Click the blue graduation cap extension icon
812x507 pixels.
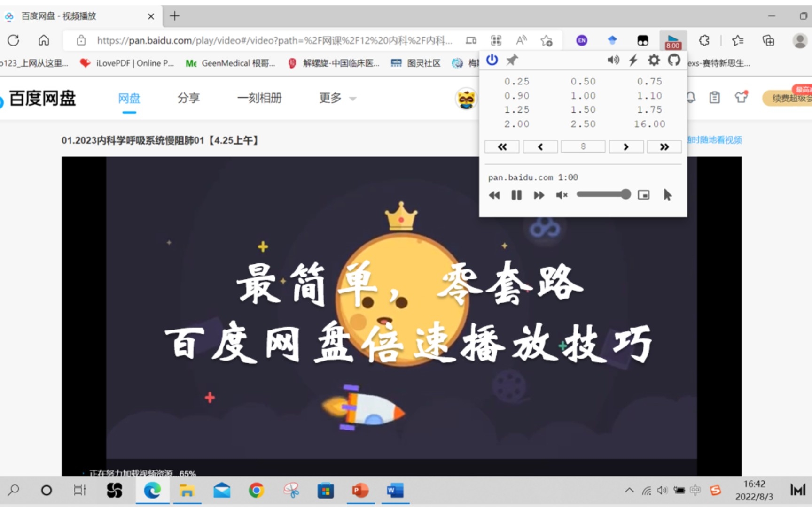pos(612,41)
